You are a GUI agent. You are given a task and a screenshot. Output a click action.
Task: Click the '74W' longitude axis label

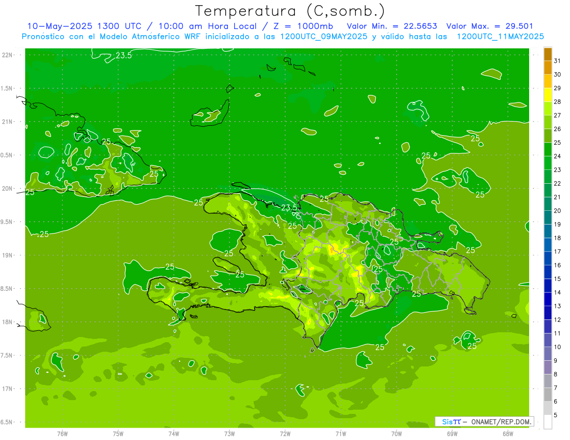[x=173, y=433]
